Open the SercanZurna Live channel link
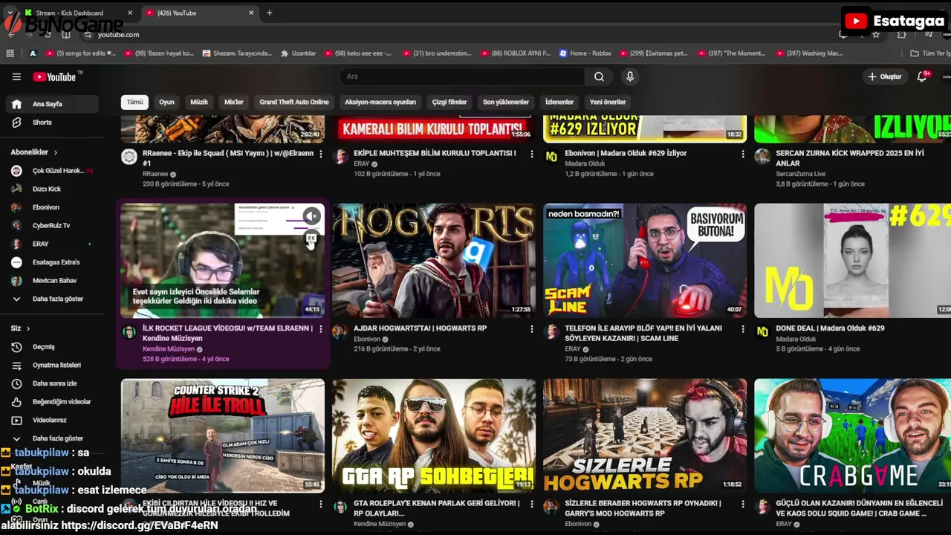The width and height of the screenshot is (951, 535). tap(801, 174)
